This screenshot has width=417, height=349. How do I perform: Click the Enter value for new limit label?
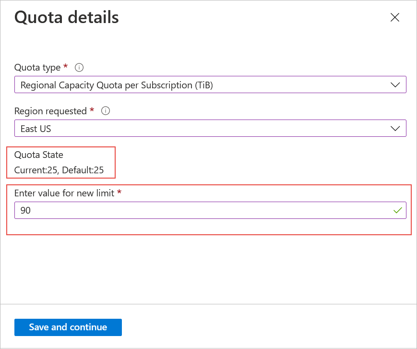point(64,193)
